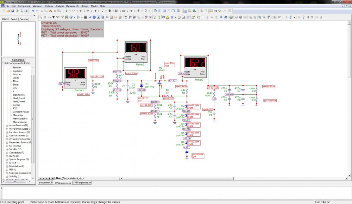The image size is (352, 204).
Task: Toggle Volts/Amps switch on Meter3
Action: (202, 73)
